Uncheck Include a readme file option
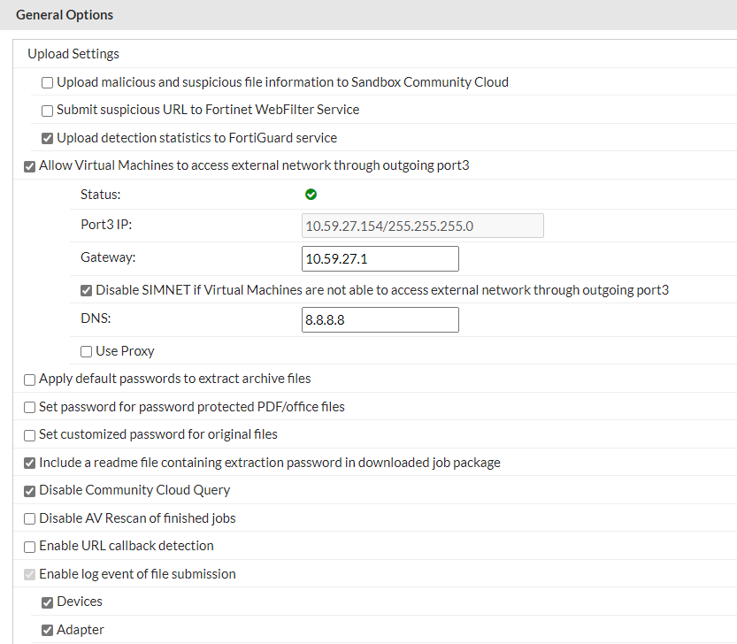 [x=30, y=463]
